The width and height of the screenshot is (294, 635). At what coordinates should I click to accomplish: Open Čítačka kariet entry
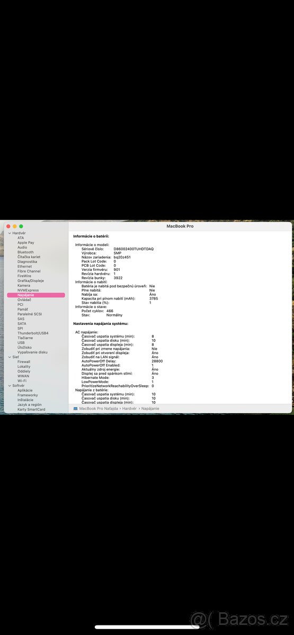(29, 257)
